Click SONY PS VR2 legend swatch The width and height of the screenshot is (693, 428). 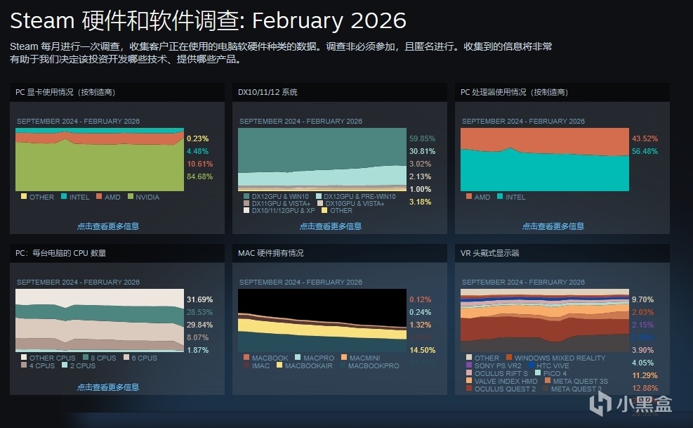click(x=469, y=365)
